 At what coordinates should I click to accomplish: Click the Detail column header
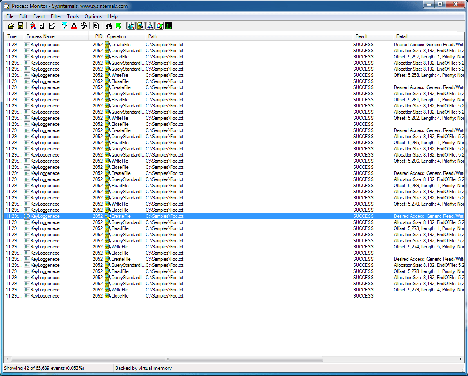[429, 36]
